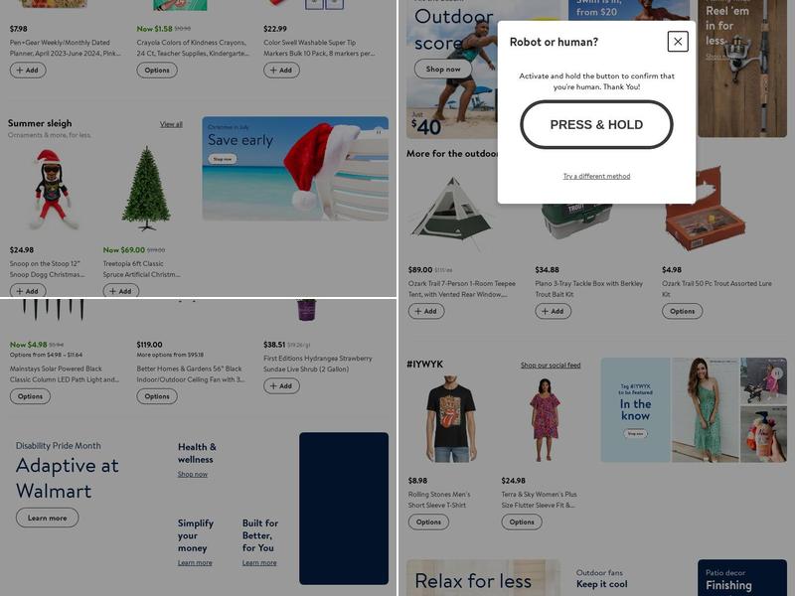
Task: Select the Treetopia Christmas tree image
Action: (x=146, y=189)
